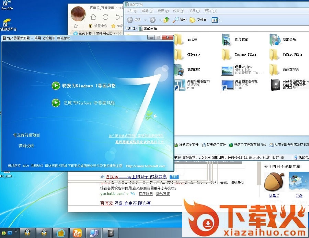Open 帮助 menu in 我的文档 window
The width and height of the screenshot is (309, 238).
tap(210, 11)
